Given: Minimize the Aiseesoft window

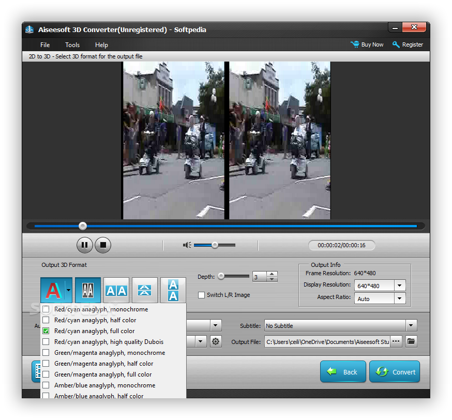Looking at the screenshot, I should [395, 28].
